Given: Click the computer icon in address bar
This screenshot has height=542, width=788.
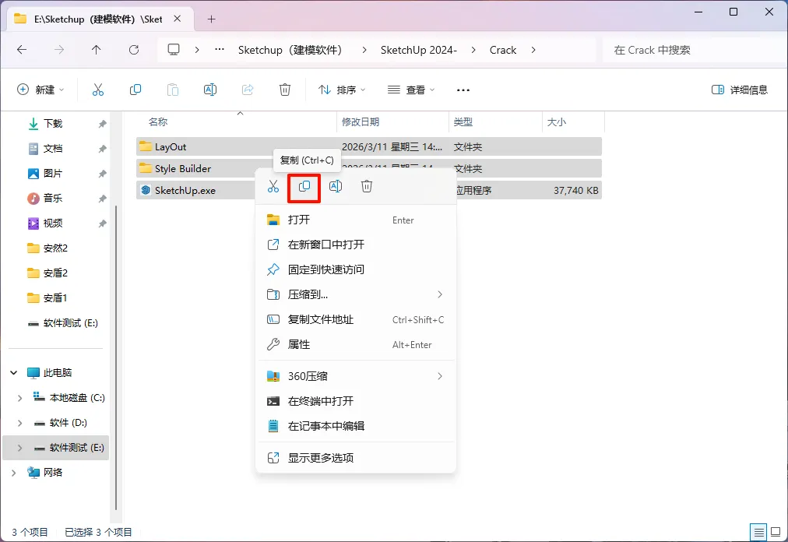Looking at the screenshot, I should point(174,49).
